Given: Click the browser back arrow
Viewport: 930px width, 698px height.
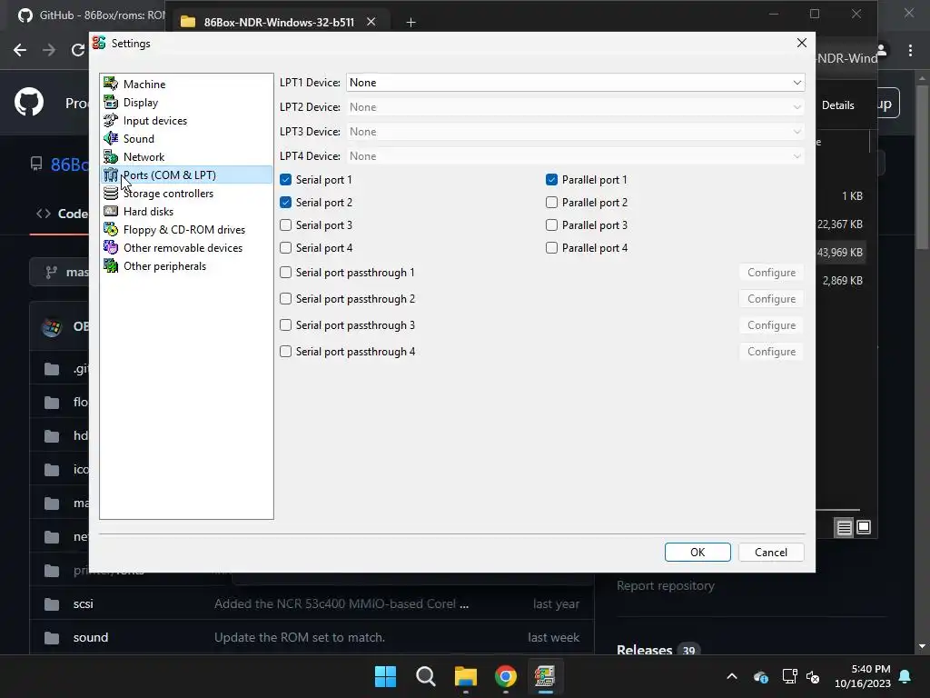Looking at the screenshot, I should pos(20,50).
